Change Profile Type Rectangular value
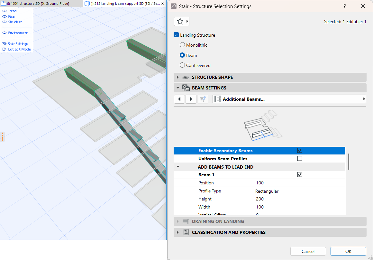 tap(267, 191)
